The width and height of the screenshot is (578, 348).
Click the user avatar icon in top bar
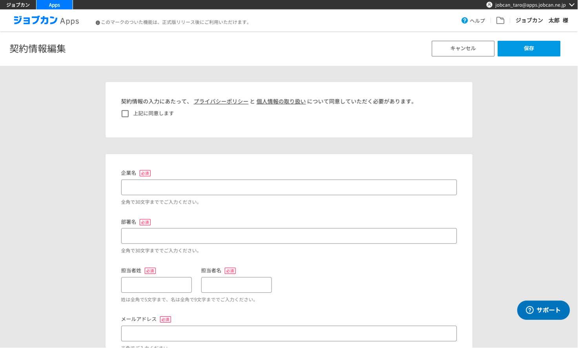tap(489, 5)
